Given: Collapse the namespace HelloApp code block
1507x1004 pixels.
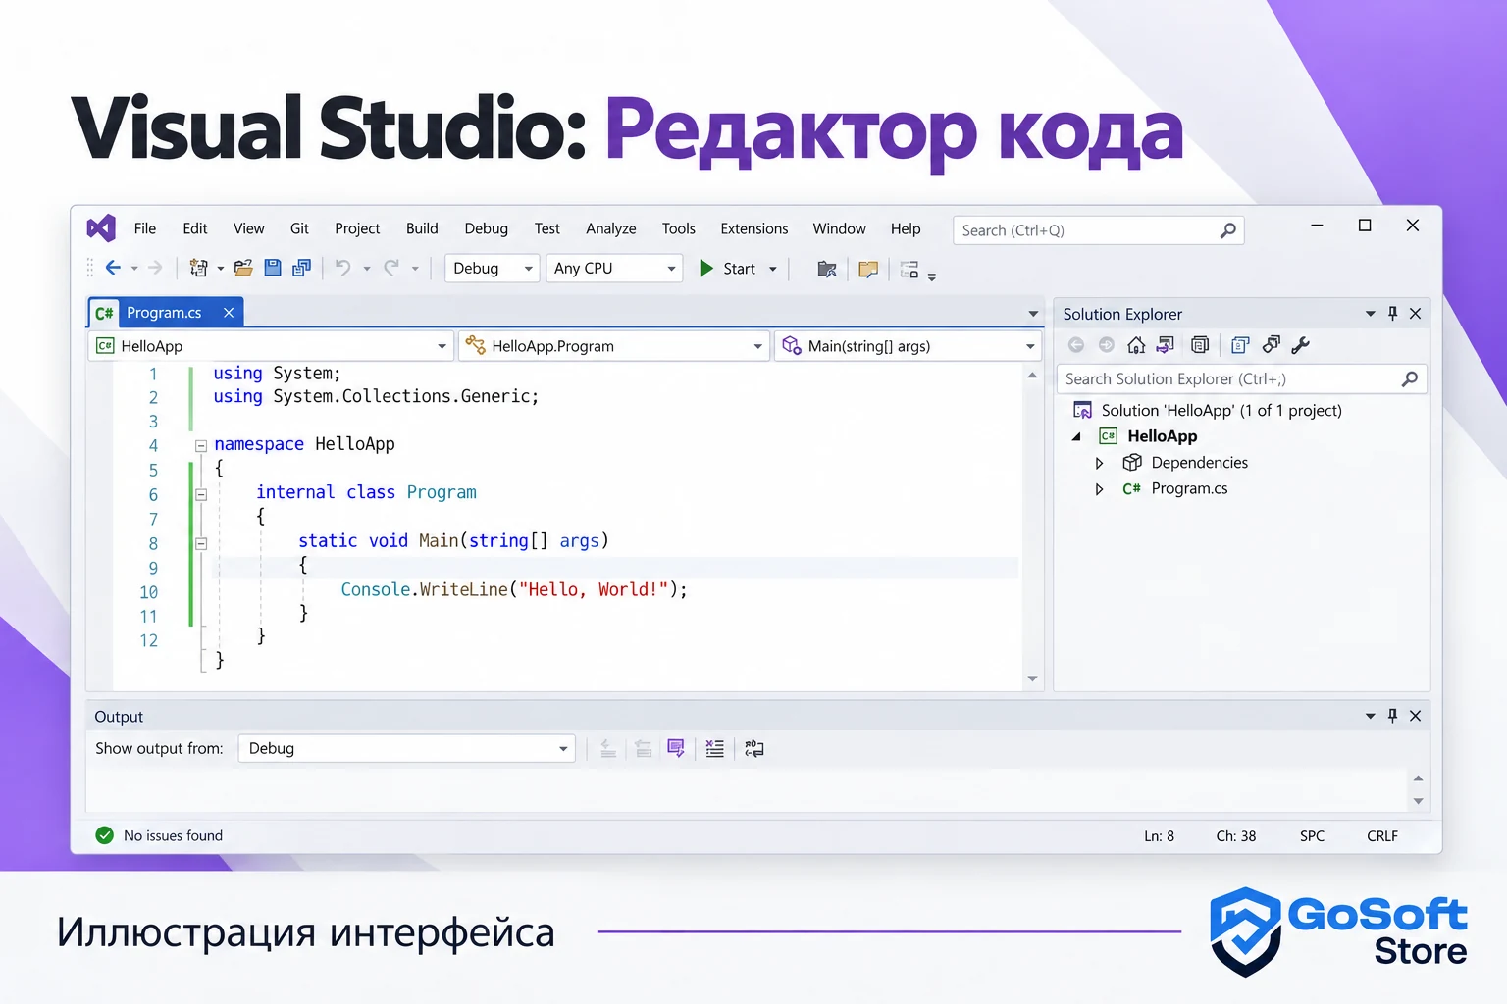Looking at the screenshot, I should tap(201, 445).
